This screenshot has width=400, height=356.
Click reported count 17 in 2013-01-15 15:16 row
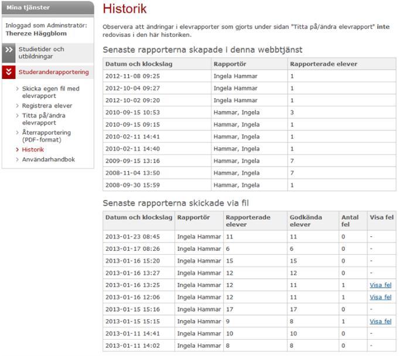pyautogui.click(x=230, y=309)
